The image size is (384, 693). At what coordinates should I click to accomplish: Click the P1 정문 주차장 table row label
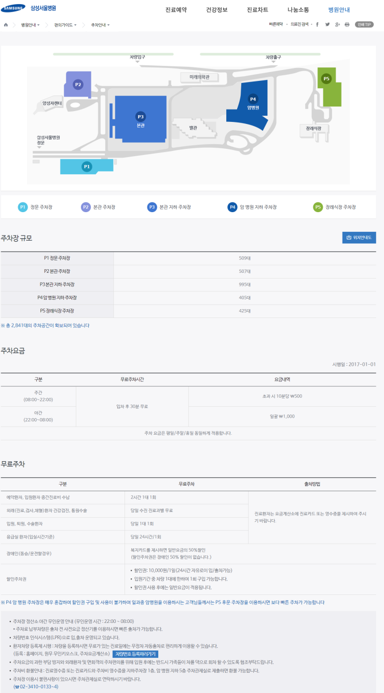pos(57,258)
